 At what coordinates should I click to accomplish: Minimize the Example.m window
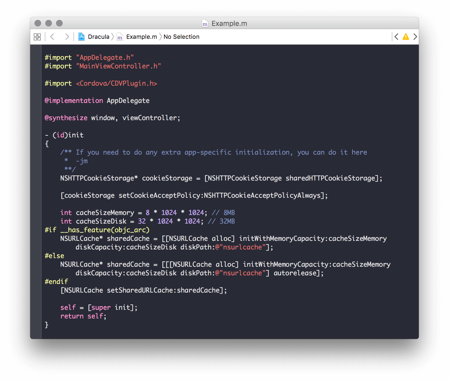pyautogui.click(x=49, y=23)
